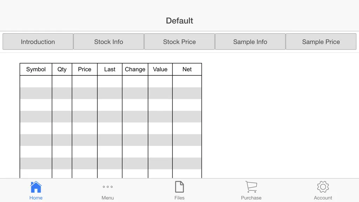Tap the three-dot Menu icon

pos(108,187)
